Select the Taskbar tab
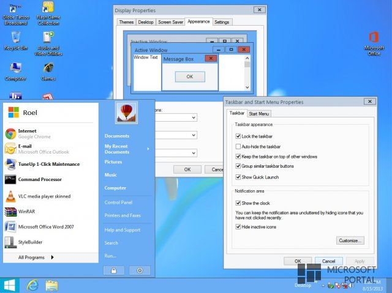 pos(237,113)
